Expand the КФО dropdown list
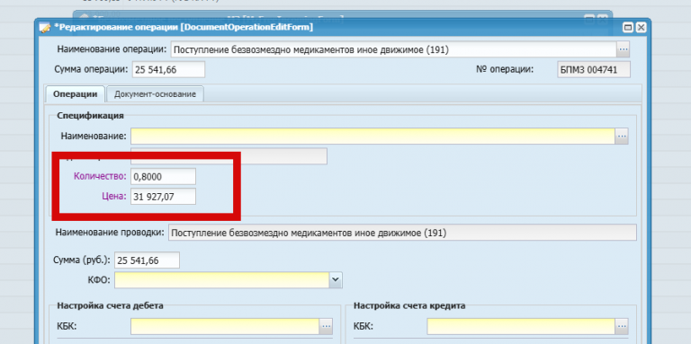This screenshot has height=344, width=691. click(x=336, y=279)
